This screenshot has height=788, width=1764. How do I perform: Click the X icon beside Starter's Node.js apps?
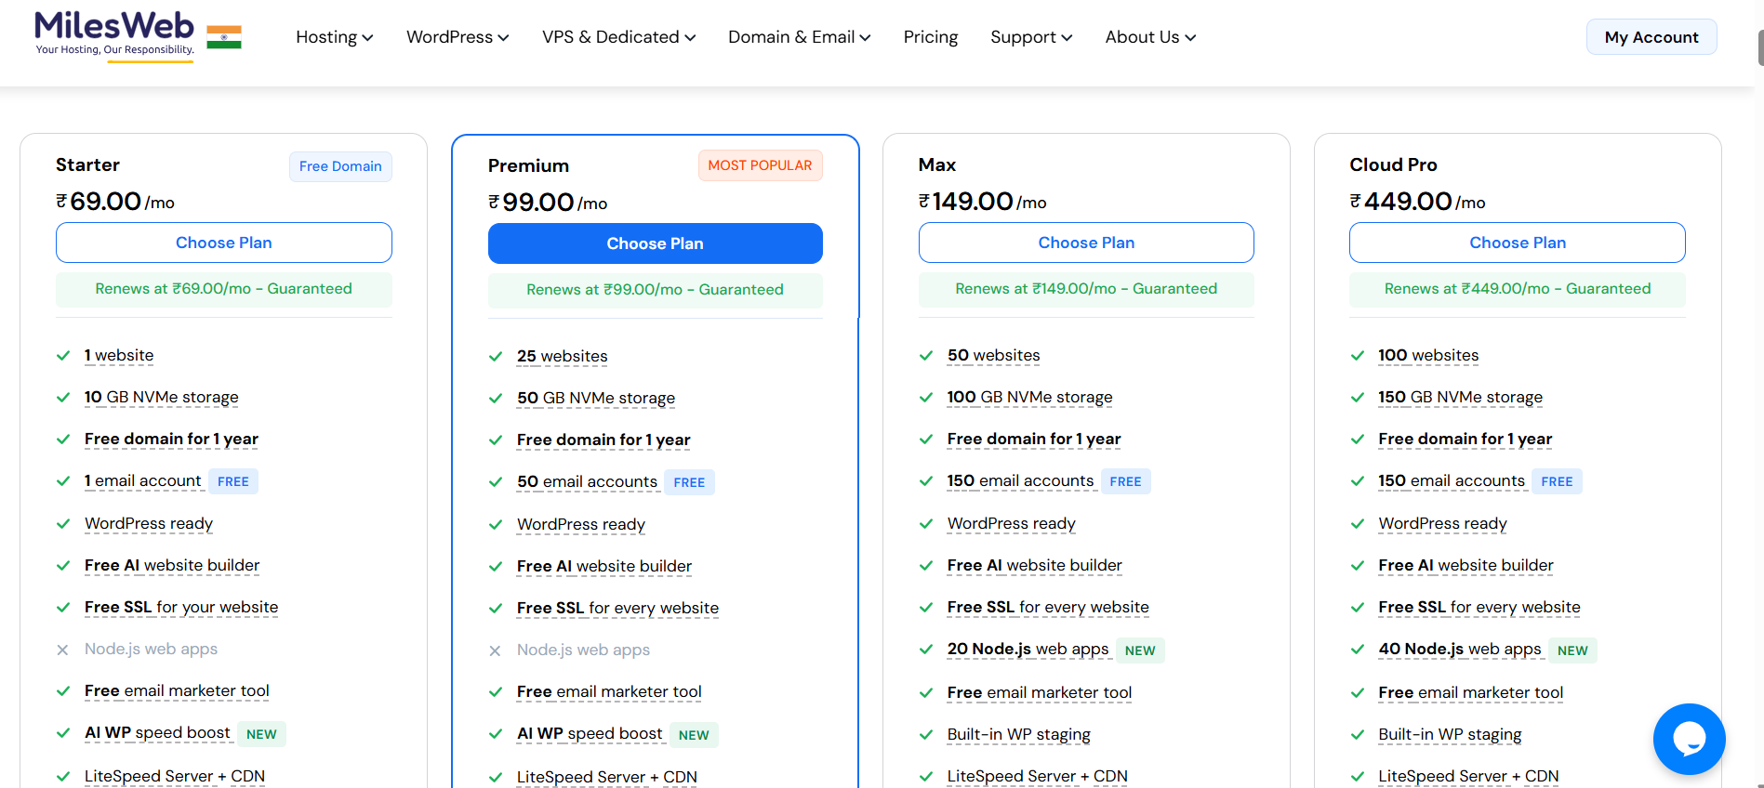tap(63, 650)
